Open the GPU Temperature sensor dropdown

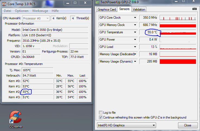point(135,32)
